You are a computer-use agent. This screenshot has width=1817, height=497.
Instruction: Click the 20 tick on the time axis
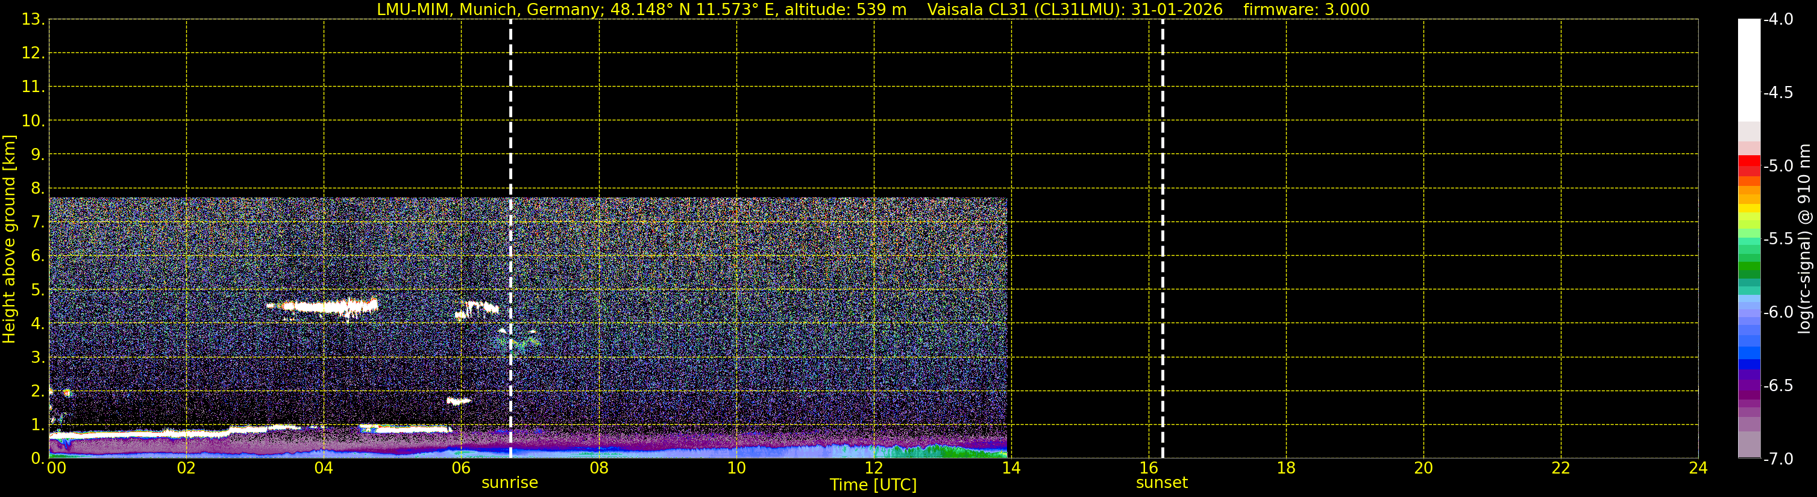point(1423,468)
